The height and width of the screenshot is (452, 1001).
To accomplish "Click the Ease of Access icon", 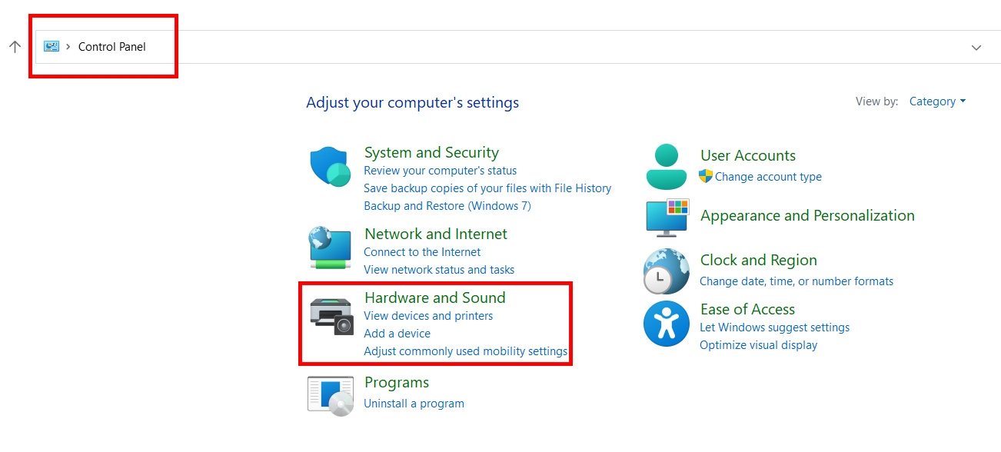I will click(666, 324).
